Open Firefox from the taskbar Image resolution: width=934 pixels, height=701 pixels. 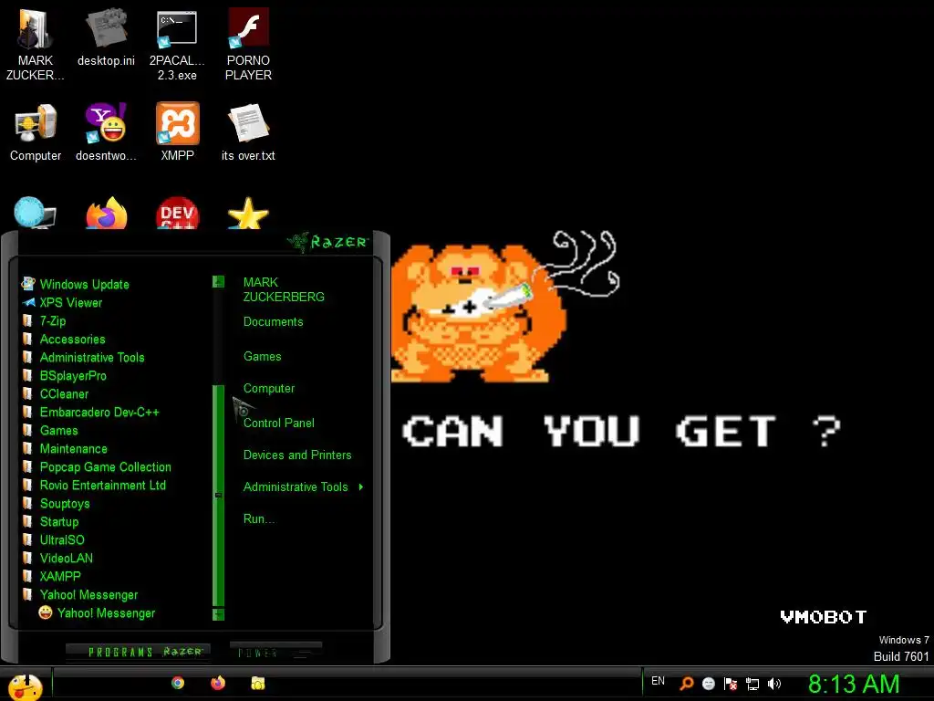pyautogui.click(x=218, y=683)
